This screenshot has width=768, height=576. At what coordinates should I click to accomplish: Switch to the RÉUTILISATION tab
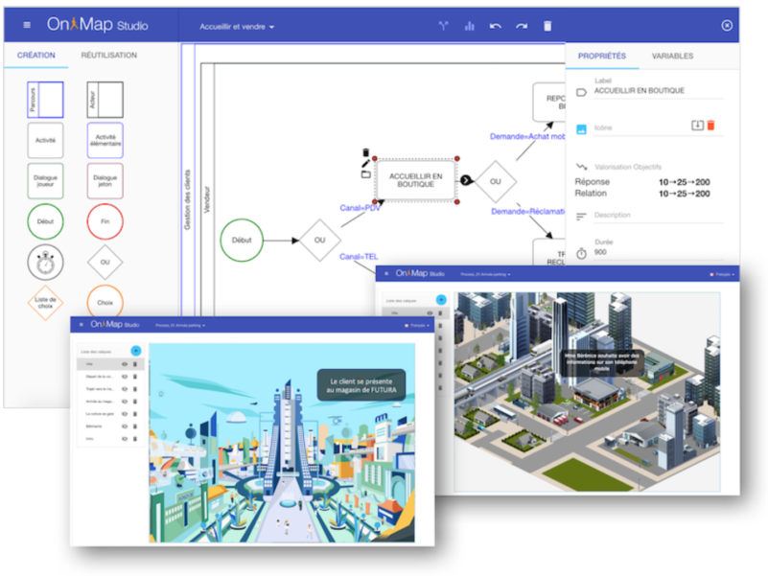coord(108,57)
